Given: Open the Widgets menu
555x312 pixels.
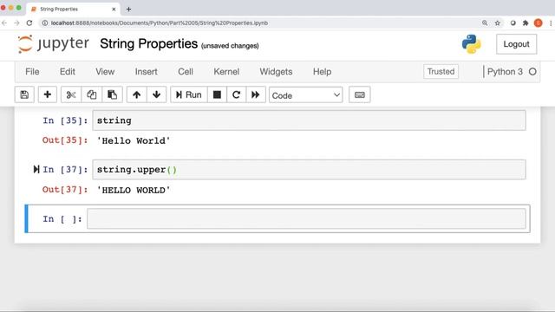Looking at the screenshot, I should pos(276,72).
